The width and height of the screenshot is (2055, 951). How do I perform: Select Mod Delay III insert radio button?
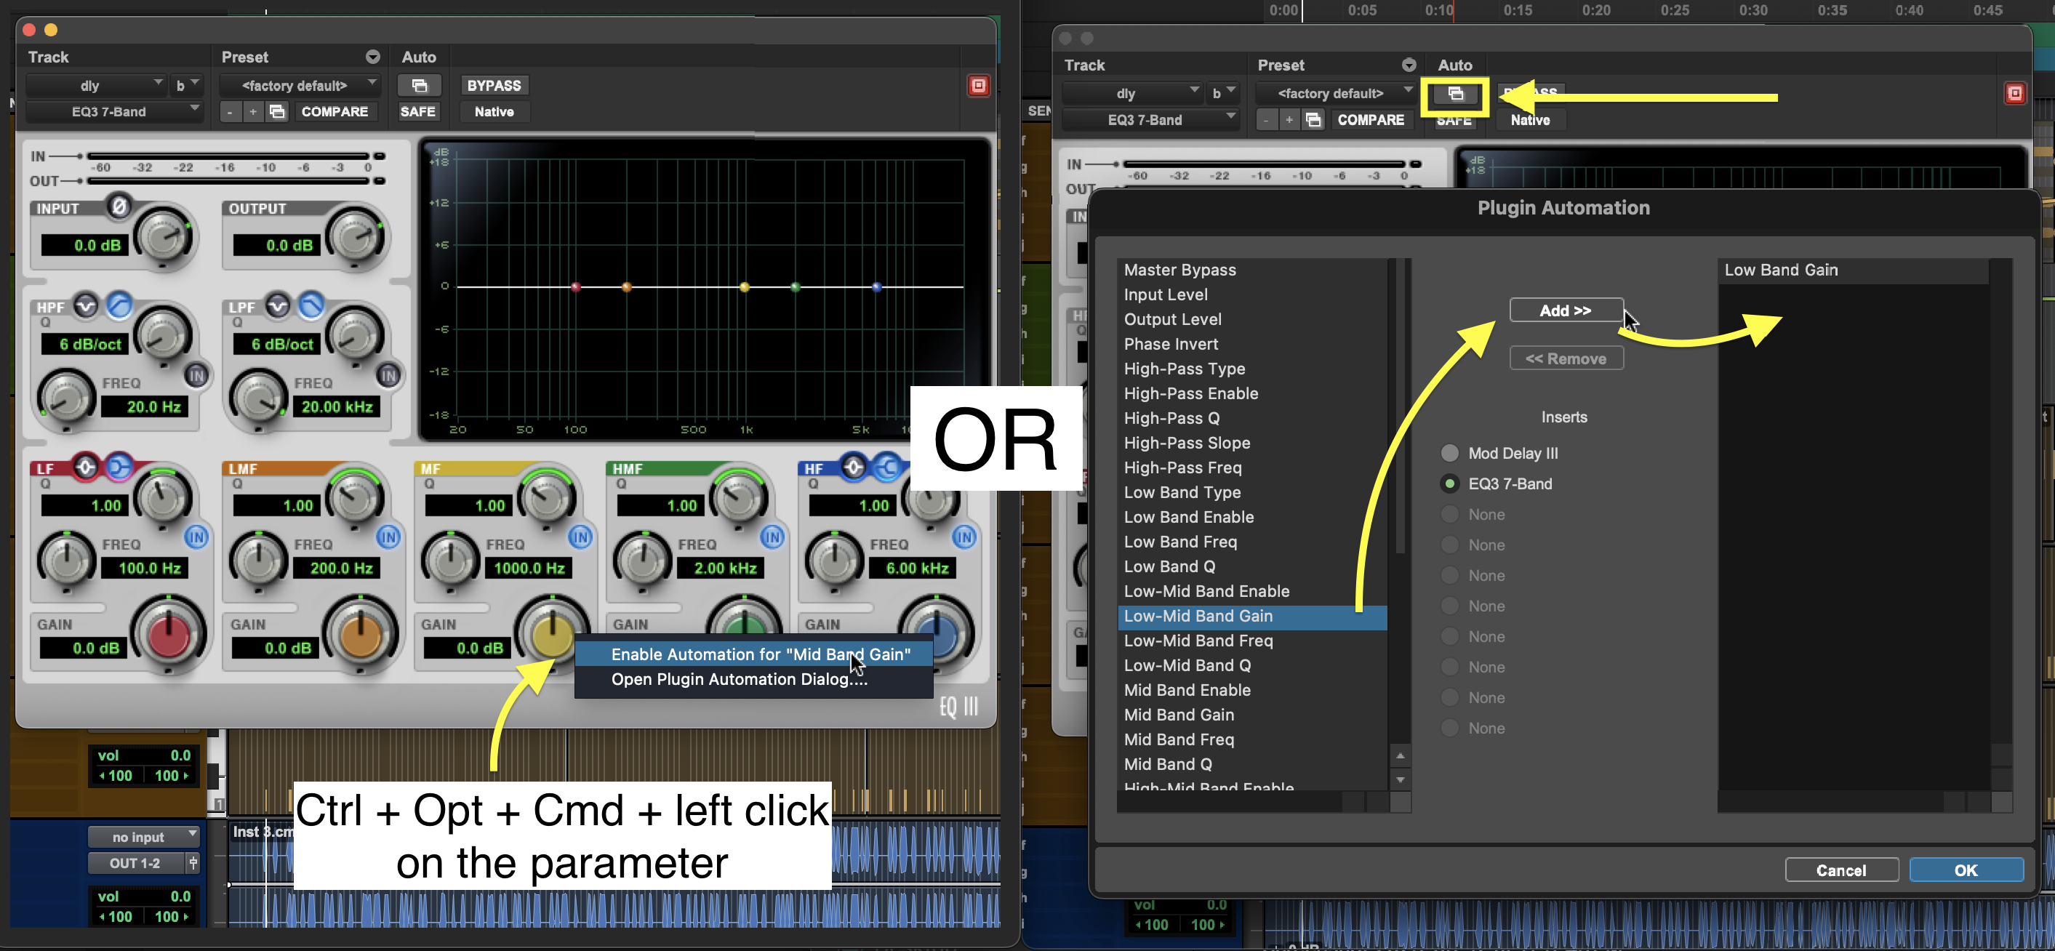pyautogui.click(x=1449, y=453)
